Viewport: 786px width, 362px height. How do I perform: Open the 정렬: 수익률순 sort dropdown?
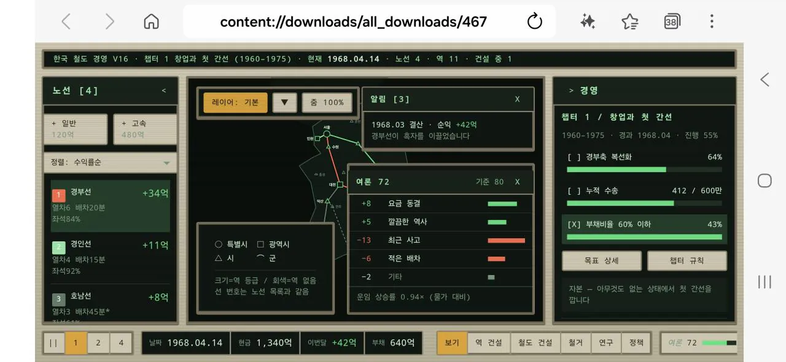coord(111,162)
